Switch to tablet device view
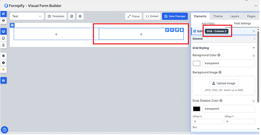The width and height of the screenshot is (261, 135). pos(3,38)
